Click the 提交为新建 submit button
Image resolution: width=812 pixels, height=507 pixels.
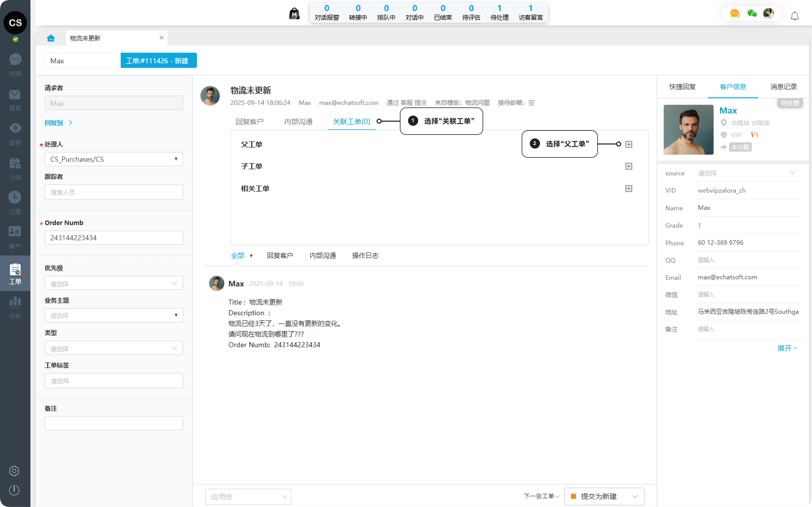pyautogui.click(x=598, y=496)
